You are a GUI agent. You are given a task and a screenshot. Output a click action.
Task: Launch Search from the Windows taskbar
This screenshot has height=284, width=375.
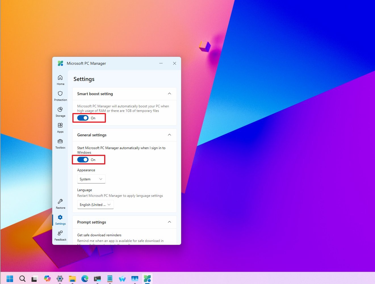pyautogui.click(x=22, y=278)
